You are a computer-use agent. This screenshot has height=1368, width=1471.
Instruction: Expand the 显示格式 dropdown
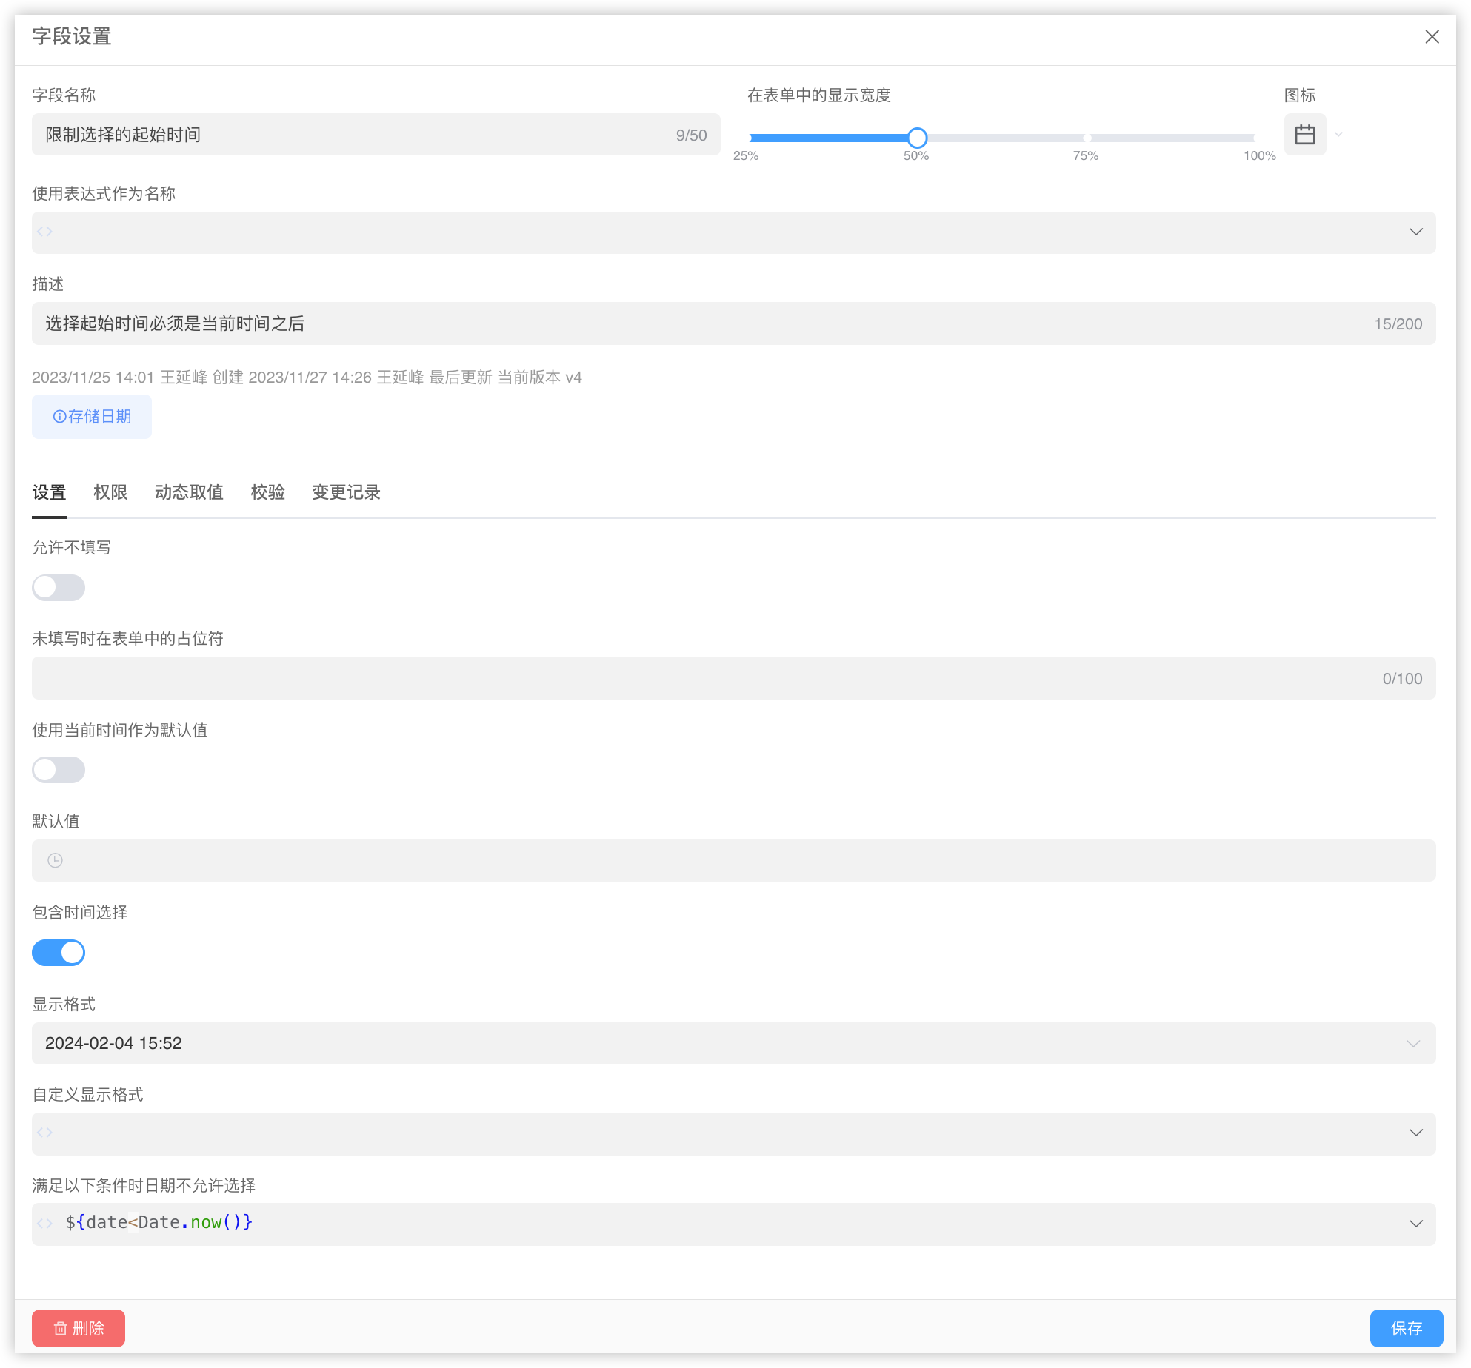coord(1412,1044)
